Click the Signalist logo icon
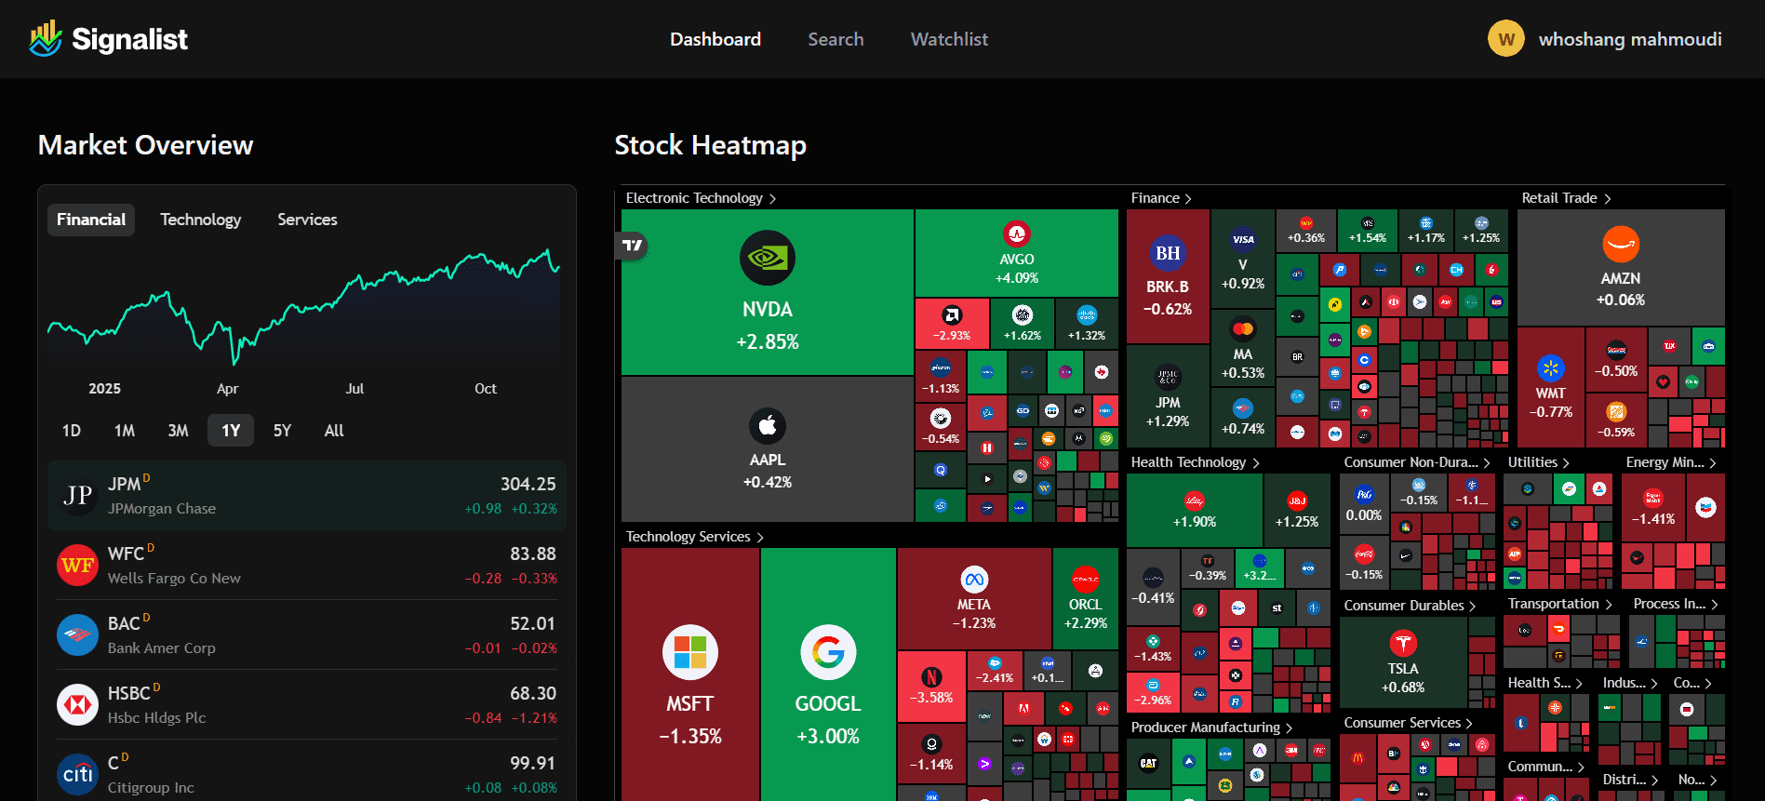The height and width of the screenshot is (801, 1765). tap(45, 38)
